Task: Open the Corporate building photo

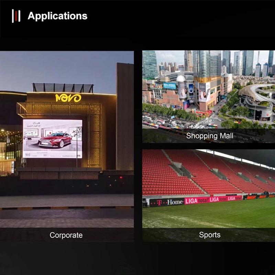Action: [67, 146]
